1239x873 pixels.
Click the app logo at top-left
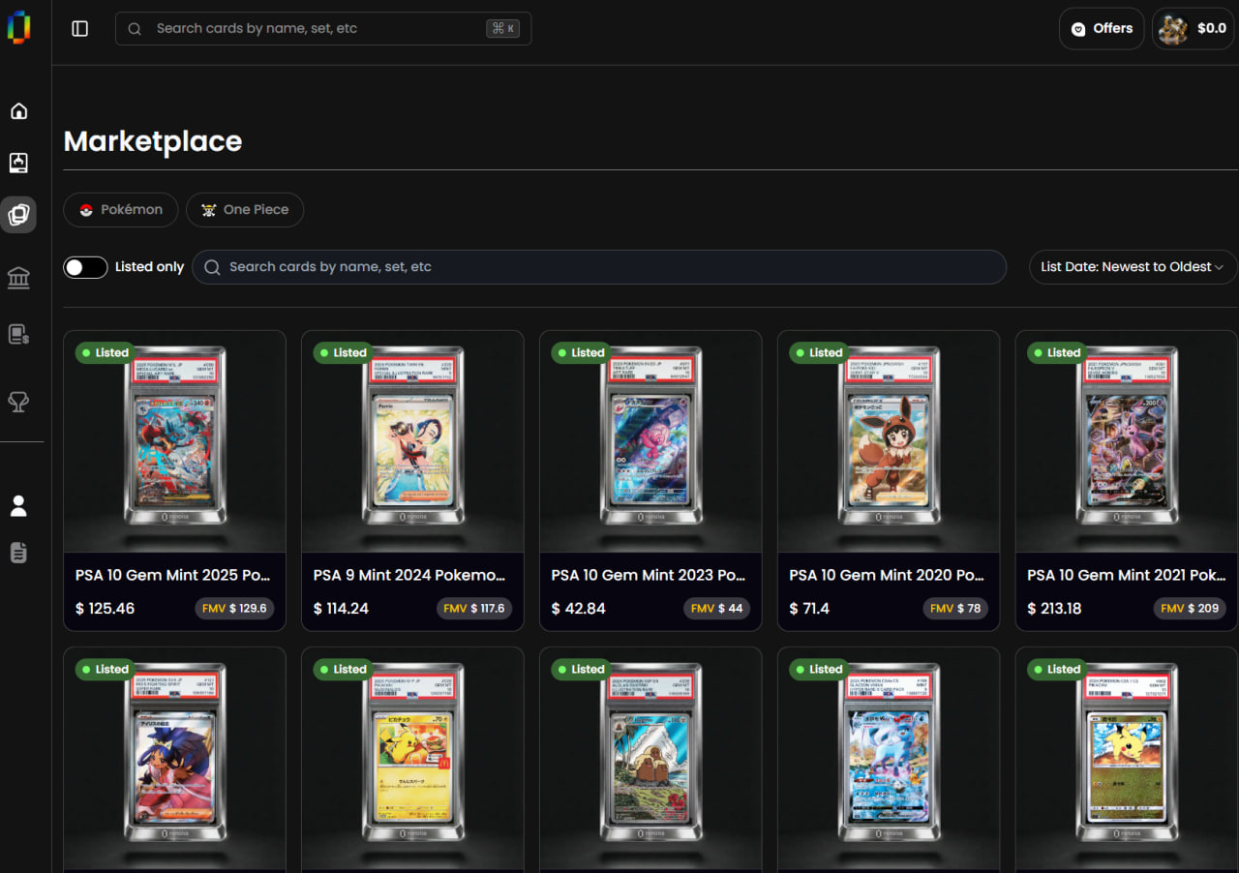coord(18,27)
